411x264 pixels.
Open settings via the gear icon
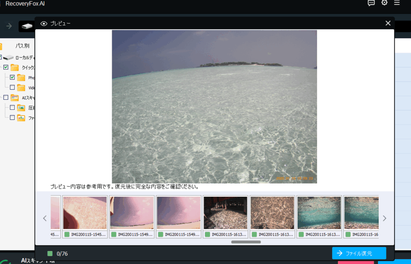tap(384, 3)
